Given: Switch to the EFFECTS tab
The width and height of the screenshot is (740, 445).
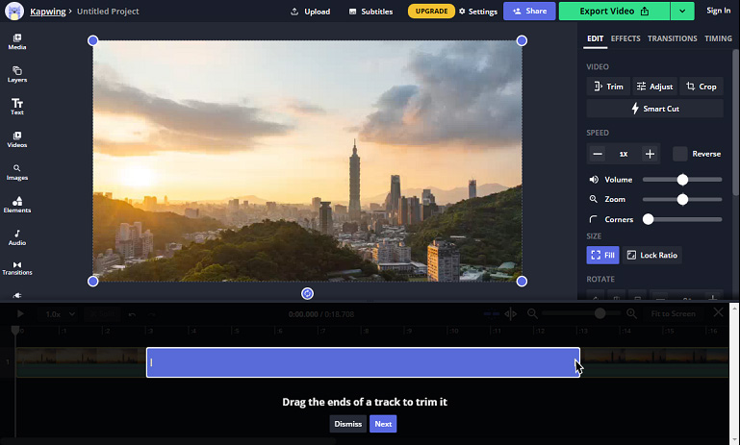Looking at the screenshot, I should tap(625, 38).
